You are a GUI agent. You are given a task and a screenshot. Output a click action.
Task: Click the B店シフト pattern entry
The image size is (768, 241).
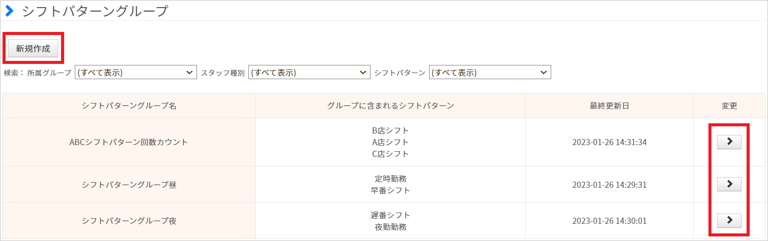(390, 130)
